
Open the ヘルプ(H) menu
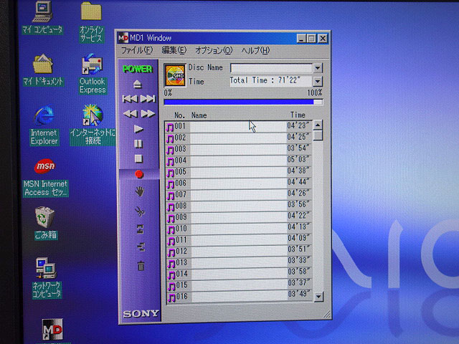coord(255,50)
